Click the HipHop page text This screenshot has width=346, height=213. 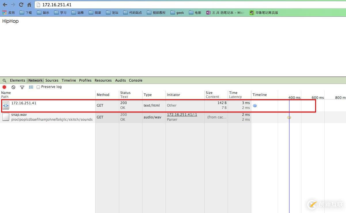tap(10, 21)
